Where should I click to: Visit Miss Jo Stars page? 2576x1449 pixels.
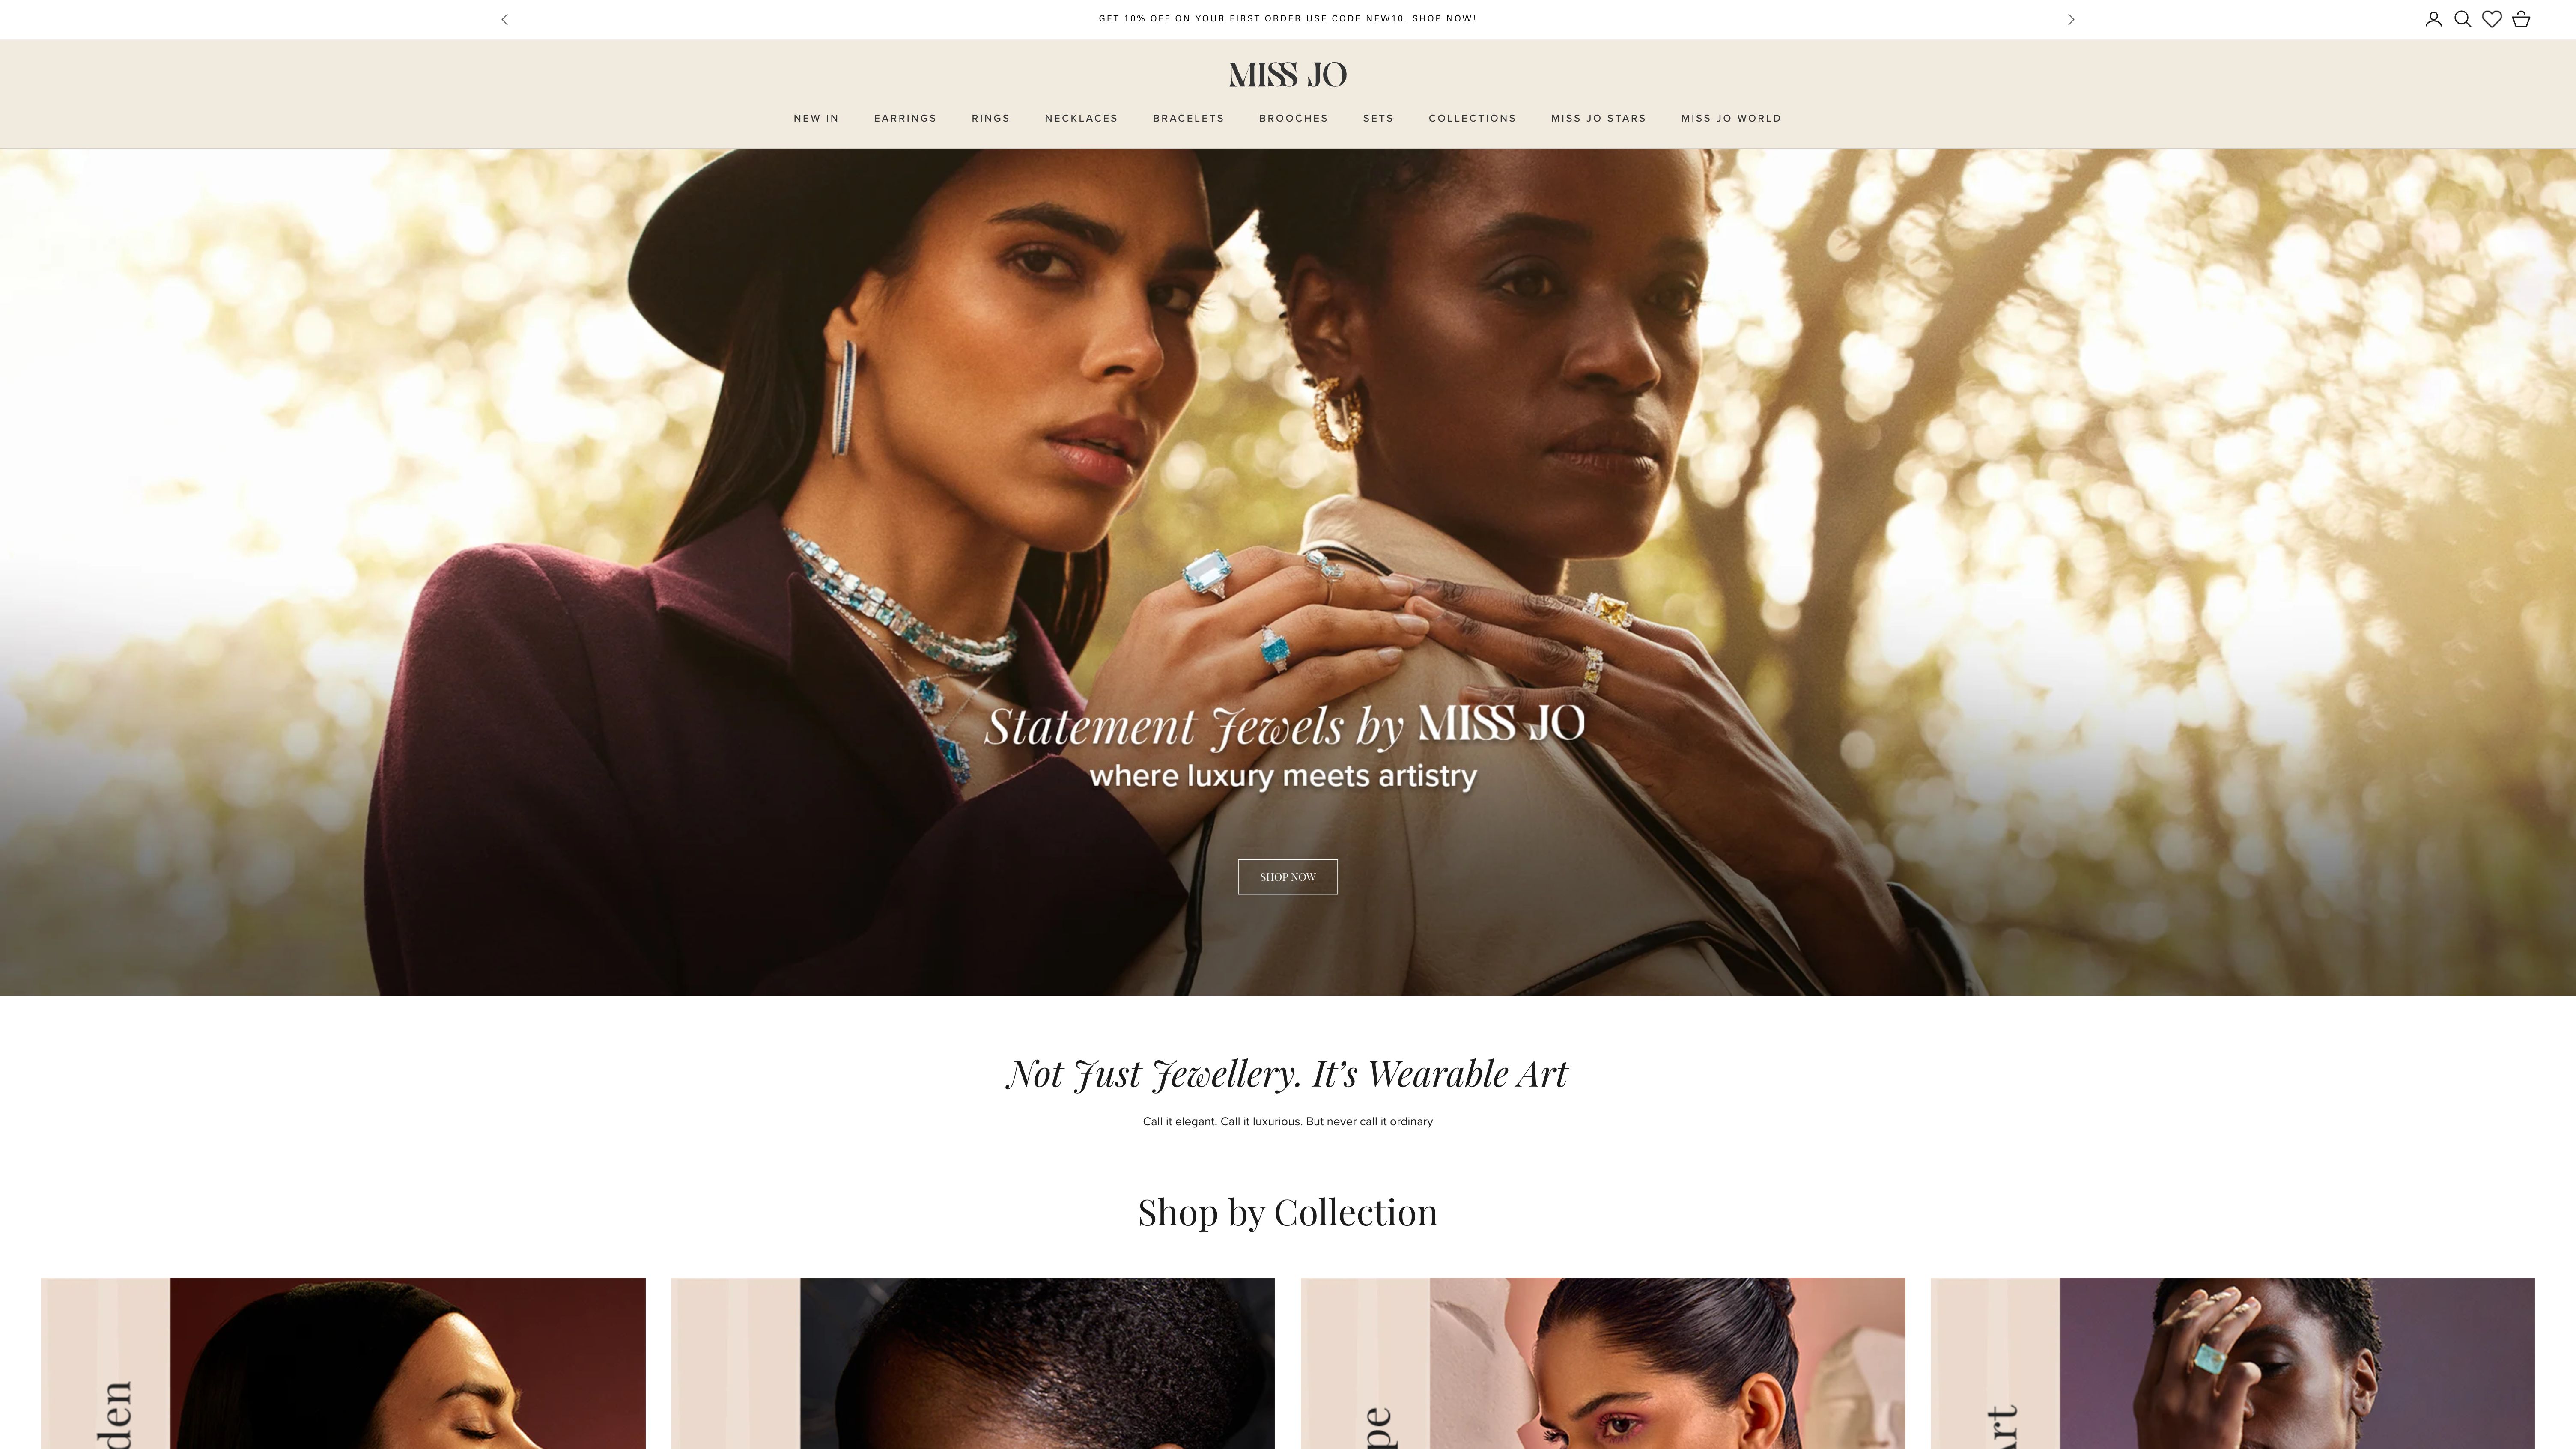pyautogui.click(x=1598, y=118)
